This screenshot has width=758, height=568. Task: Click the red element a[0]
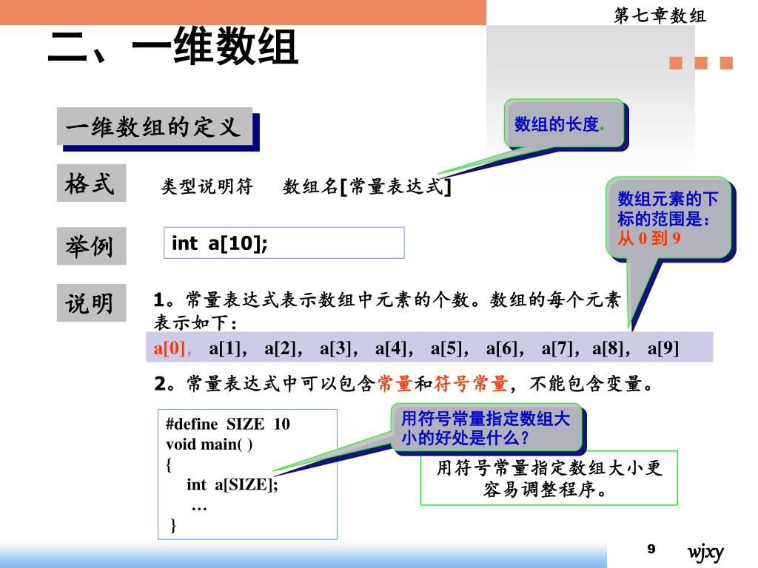click(170, 348)
